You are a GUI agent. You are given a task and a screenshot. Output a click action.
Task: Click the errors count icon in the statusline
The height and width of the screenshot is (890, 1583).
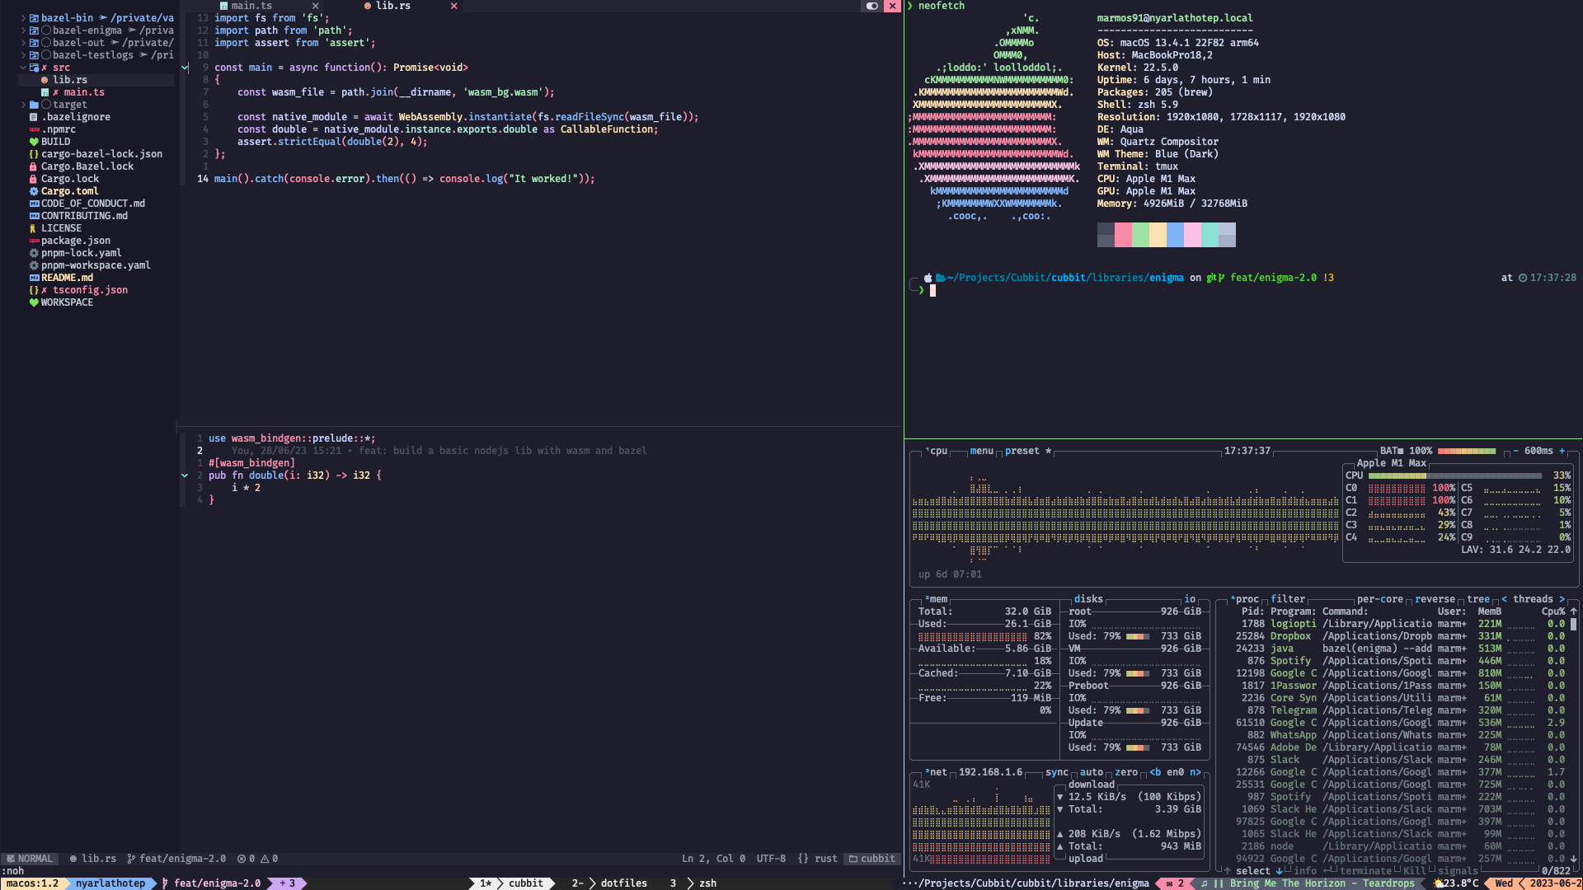(x=242, y=859)
